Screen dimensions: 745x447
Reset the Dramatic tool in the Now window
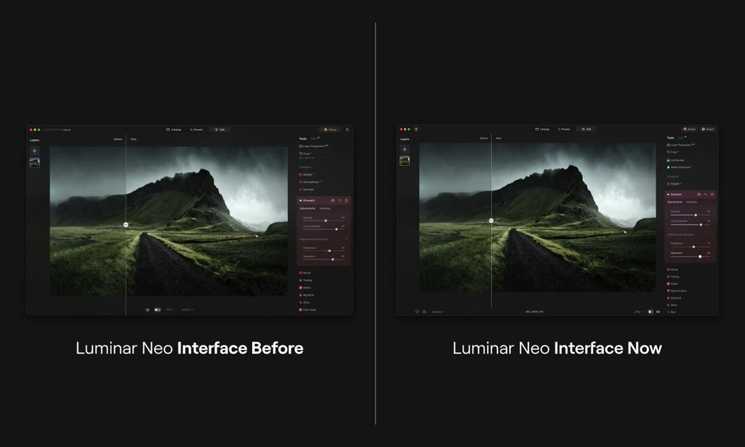pos(706,194)
